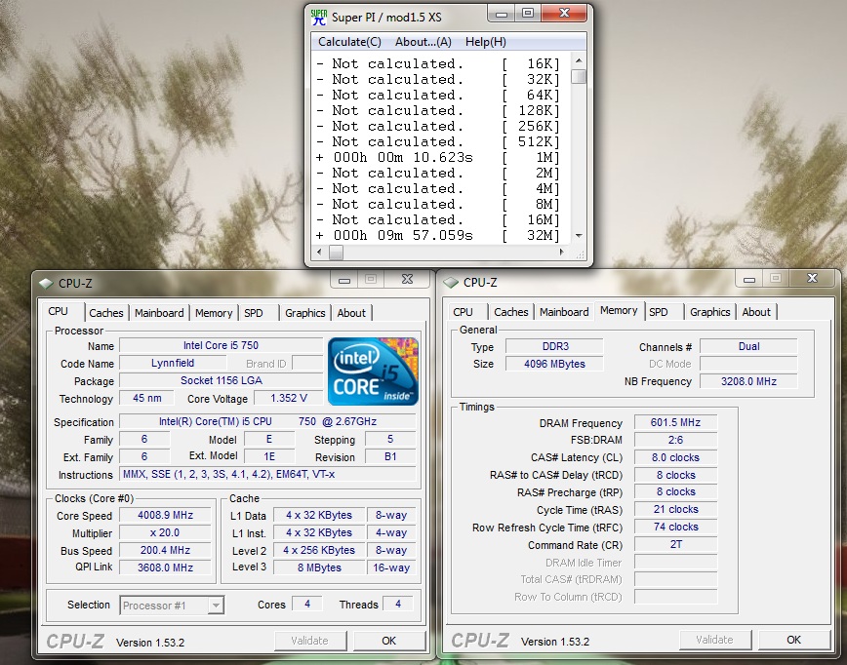
Task: Click the Intel Core i5 inside logo
Action: tap(373, 372)
